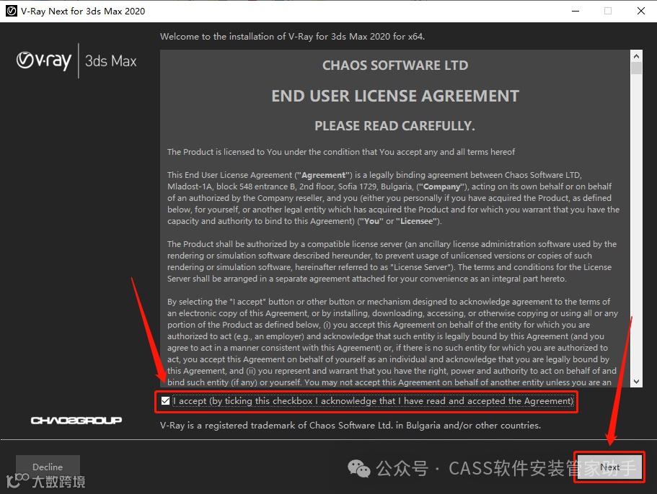The height and width of the screenshot is (494, 657).
Task: Click the END USER LICENSE AGREEMENT heading
Action: click(395, 96)
